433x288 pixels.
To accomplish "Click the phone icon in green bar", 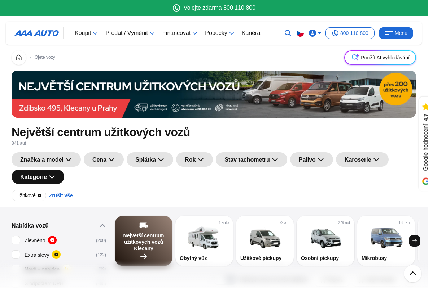I will point(176,8).
